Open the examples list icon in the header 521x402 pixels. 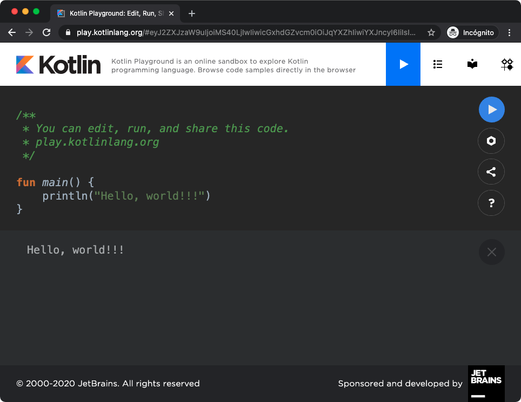click(x=438, y=64)
